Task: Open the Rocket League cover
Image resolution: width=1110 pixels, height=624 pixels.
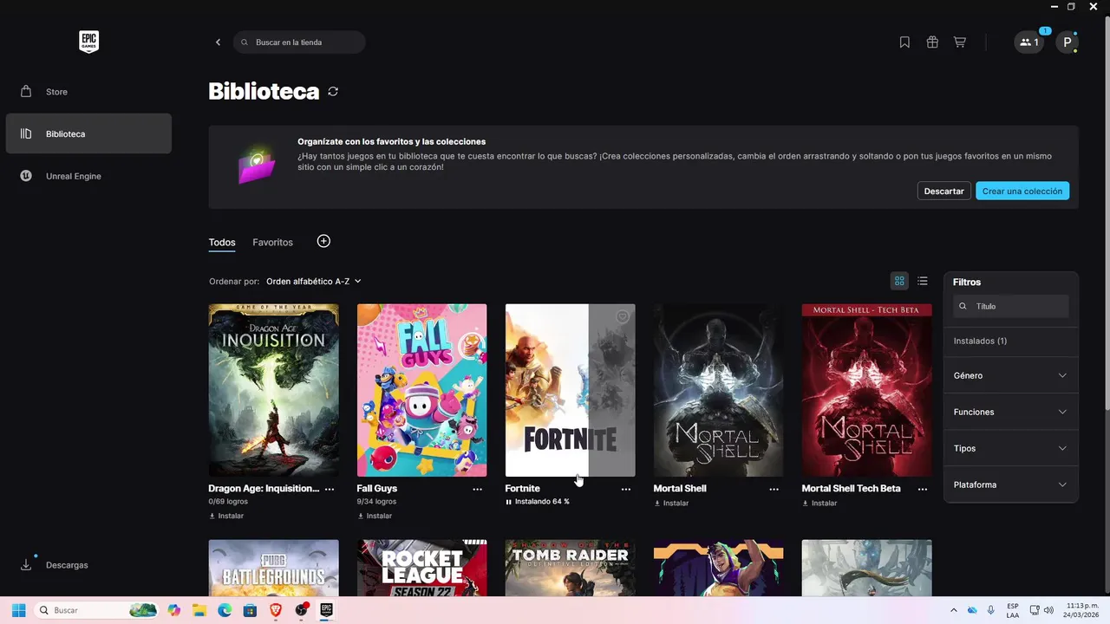Action: pos(421,568)
